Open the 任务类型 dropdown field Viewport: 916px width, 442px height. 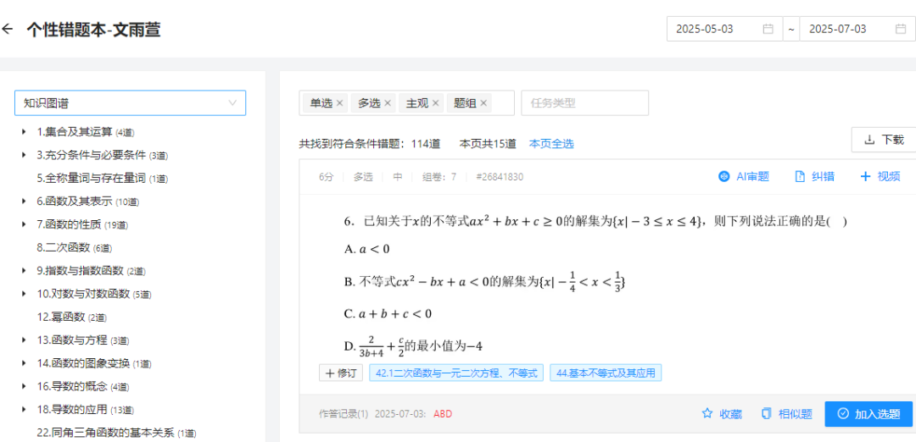pyautogui.click(x=584, y=103)
